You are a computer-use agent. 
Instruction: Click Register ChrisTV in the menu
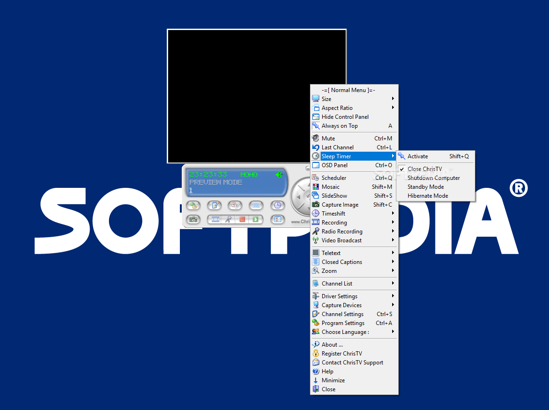click(x=354, y=354)
